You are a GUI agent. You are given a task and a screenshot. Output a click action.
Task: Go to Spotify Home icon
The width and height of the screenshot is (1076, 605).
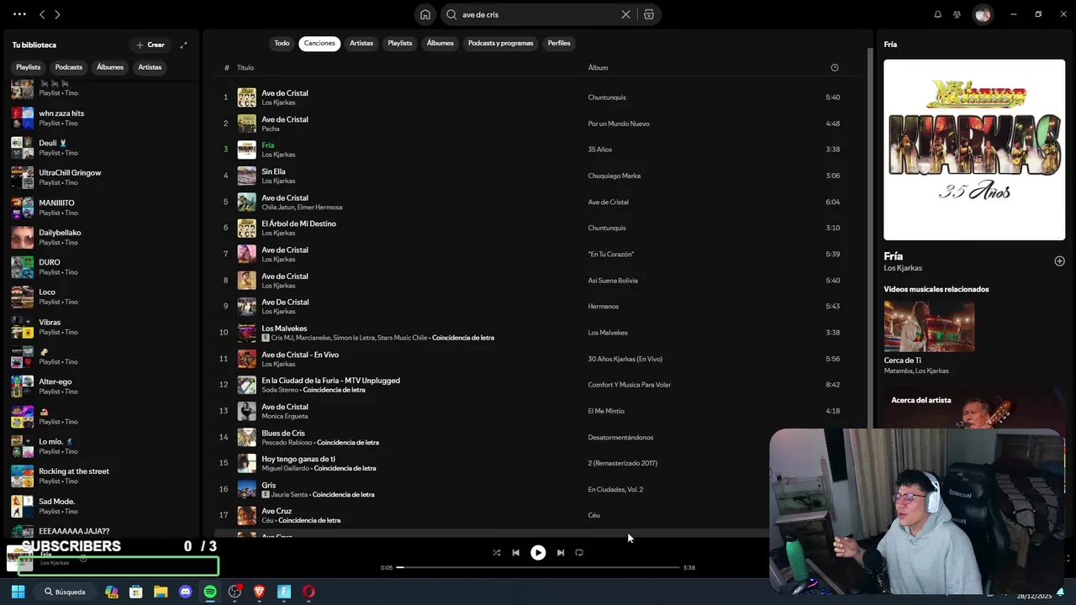(x=425, y=14)
